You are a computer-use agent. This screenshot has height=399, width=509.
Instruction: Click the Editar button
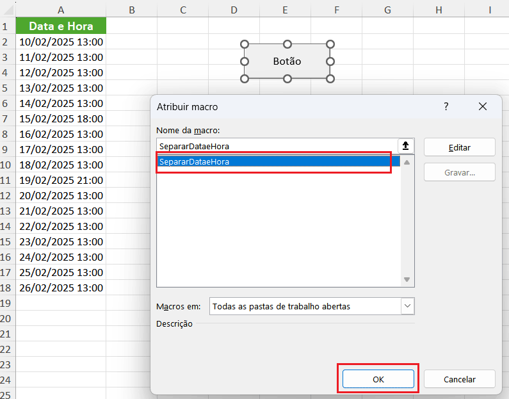459,147
